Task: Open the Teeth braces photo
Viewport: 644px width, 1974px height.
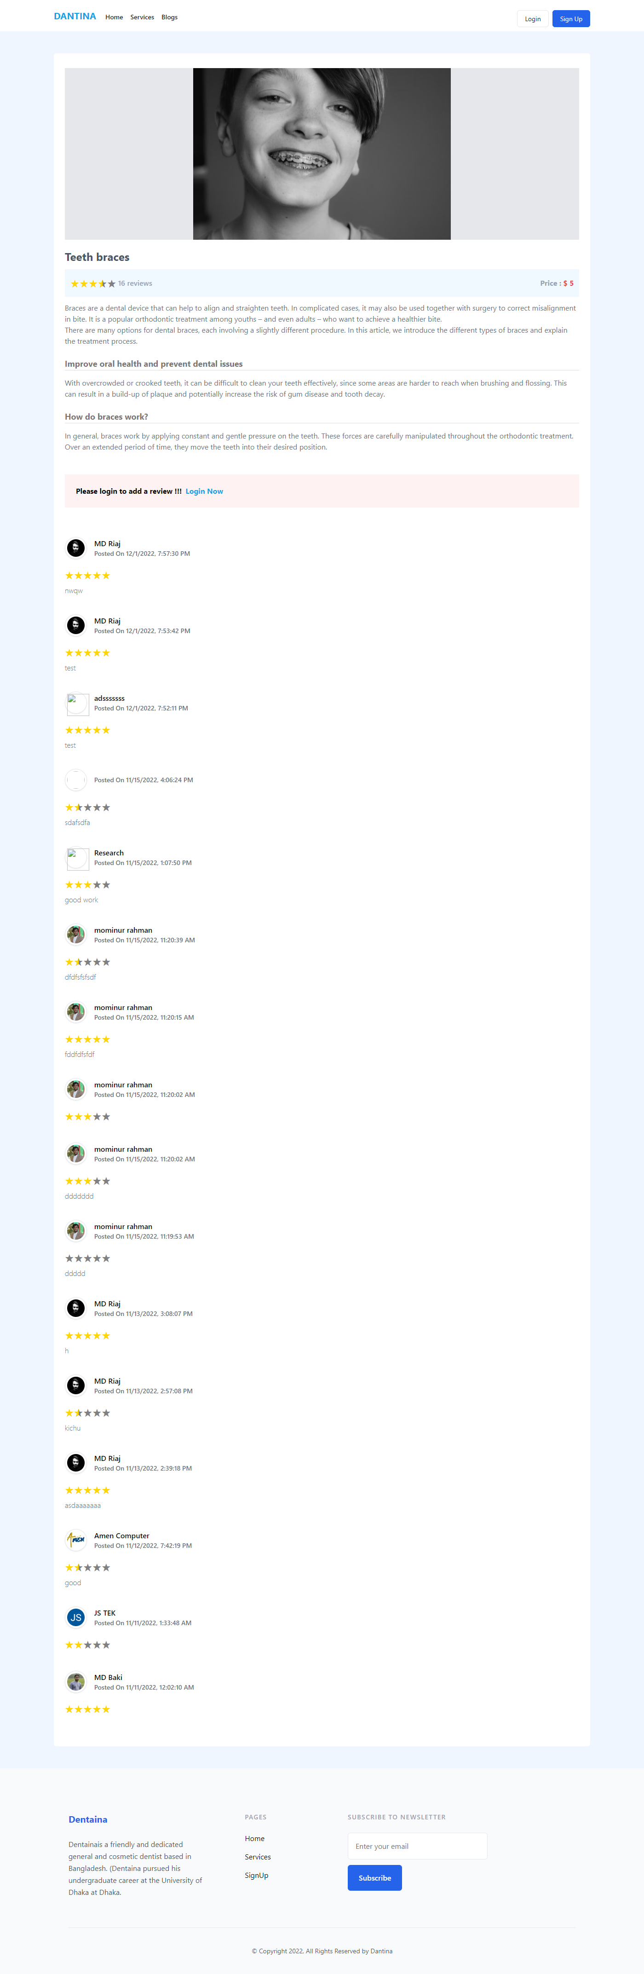Action: (x=322, y=154)
